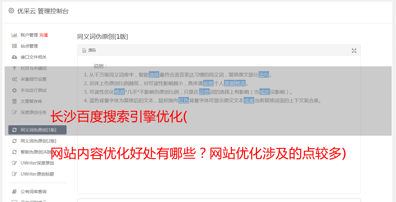This screenshot has height=202, width=396.
Task: Click highlighted word 红色 in line four
Action: coord(183,100)
